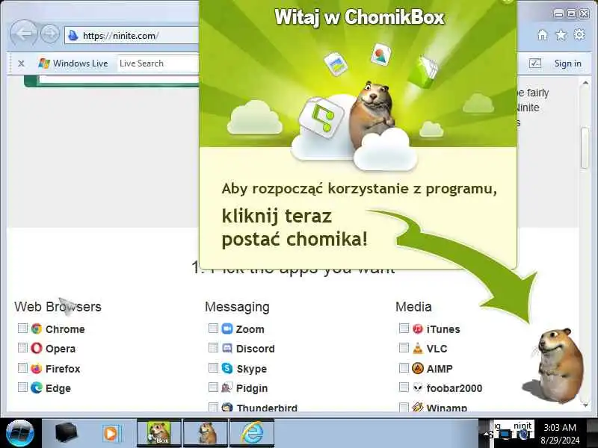Viewport: 598px width, 448px height.
Task: Check the Pidgin checkbox
Action: [213, 388]
